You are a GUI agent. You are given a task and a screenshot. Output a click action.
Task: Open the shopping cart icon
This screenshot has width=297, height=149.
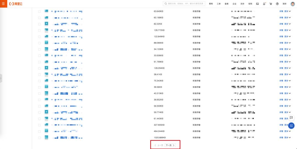(271, 4)
